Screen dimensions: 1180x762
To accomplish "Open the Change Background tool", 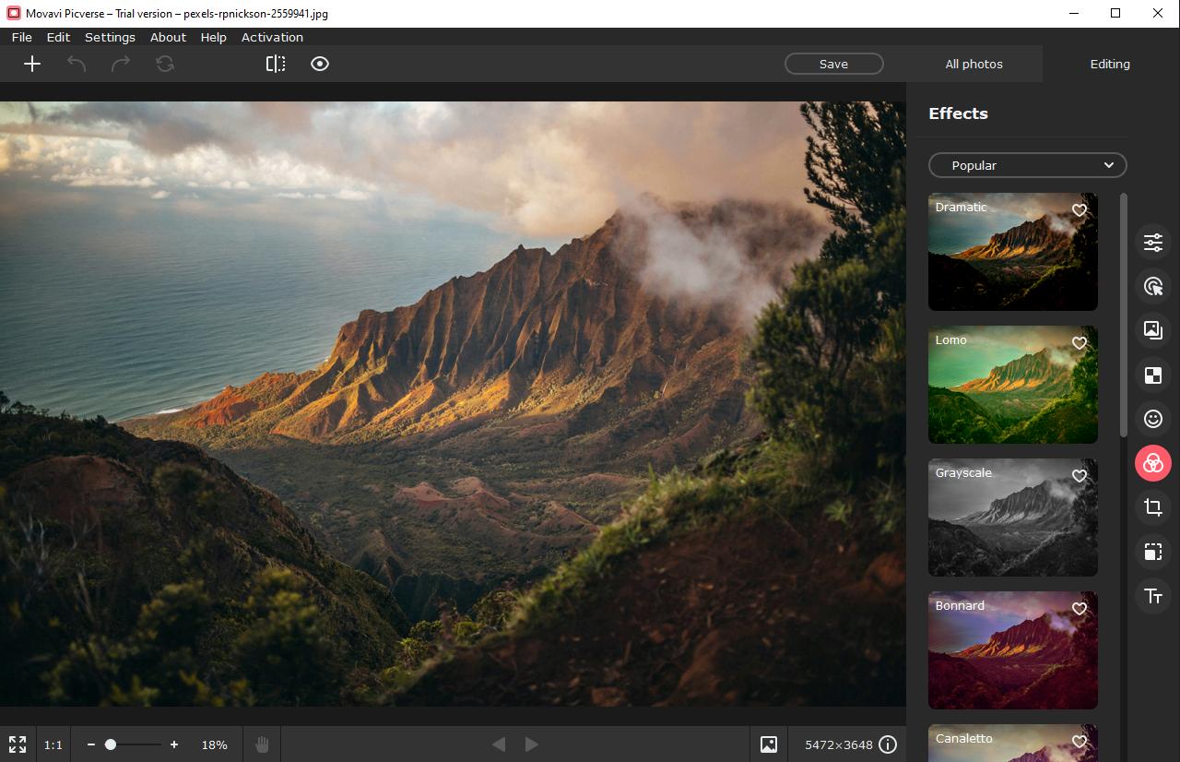I will (1152, 330).
